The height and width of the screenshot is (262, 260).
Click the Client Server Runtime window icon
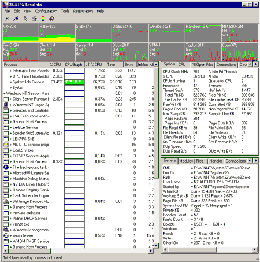coord(6,99)
